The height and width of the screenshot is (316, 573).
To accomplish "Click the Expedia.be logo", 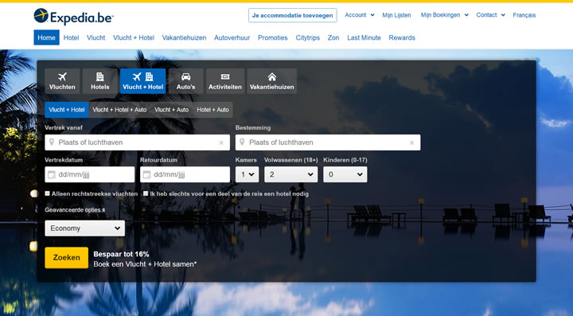I will pos(73,17).
